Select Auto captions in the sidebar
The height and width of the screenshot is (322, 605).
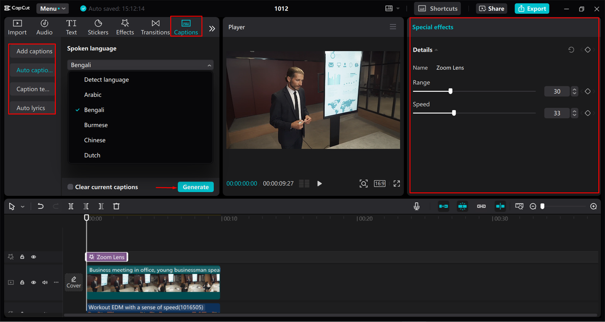coord(32,70)
